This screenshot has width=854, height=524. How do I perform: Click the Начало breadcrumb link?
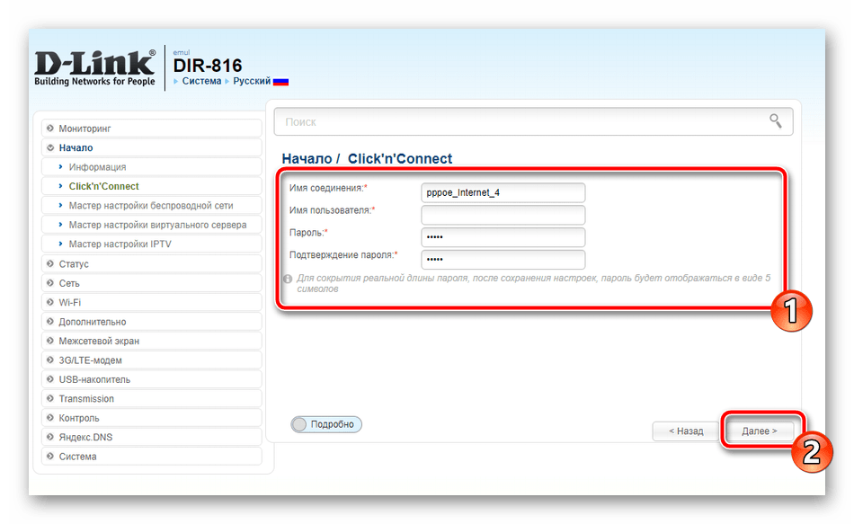[x=307, y=158]
